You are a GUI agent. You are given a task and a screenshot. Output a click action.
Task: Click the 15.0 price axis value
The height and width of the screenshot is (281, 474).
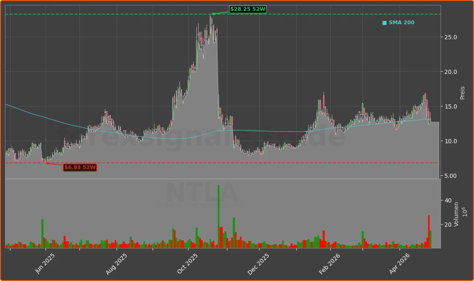pyautogui.click(x=451, y=106)
